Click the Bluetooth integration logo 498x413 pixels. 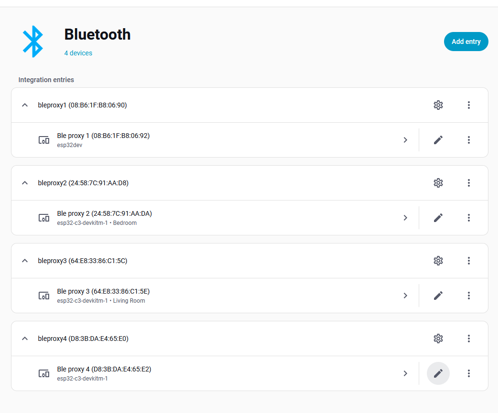(32, 42)
